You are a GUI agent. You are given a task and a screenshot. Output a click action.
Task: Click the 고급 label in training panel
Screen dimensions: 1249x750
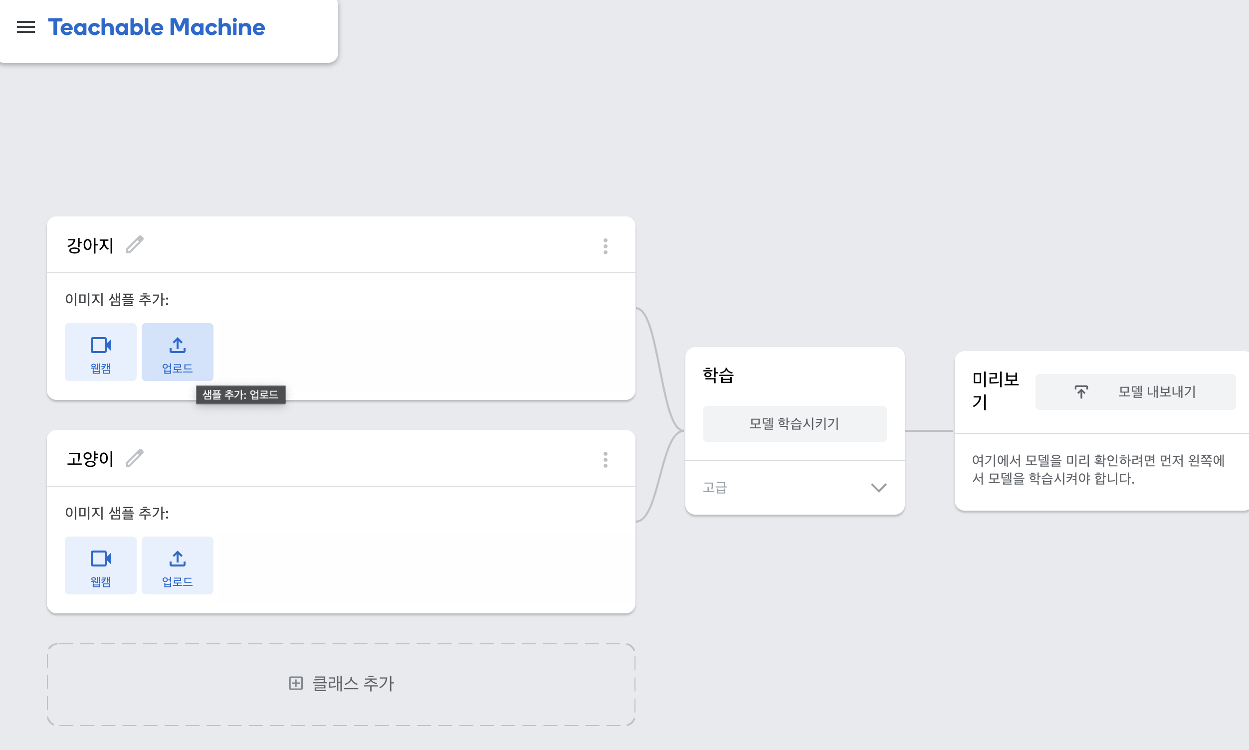pyautogui.click(x=715, y=488)
